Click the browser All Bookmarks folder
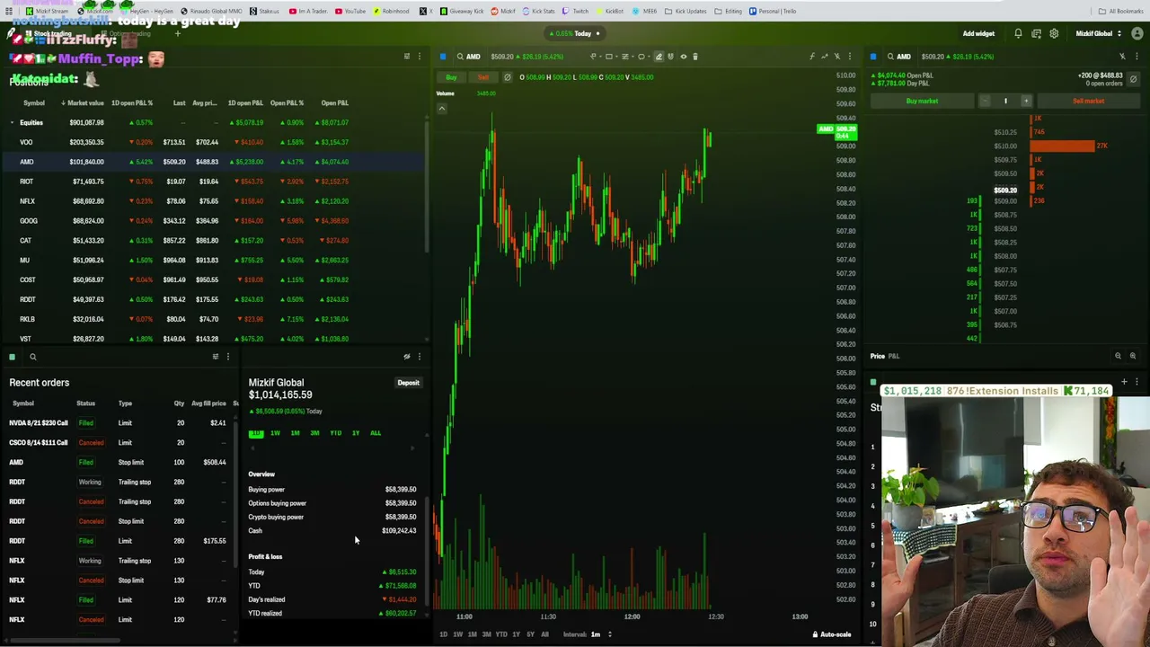 point(1121,11)
